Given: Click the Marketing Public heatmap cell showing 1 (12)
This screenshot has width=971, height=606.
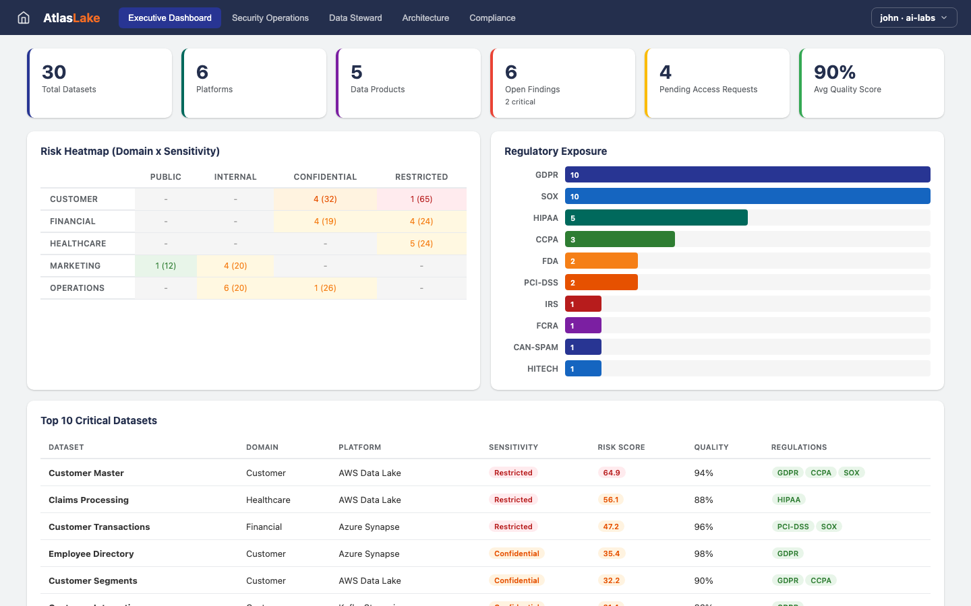Looking at the screenshot, I should (x=165, y=265).
